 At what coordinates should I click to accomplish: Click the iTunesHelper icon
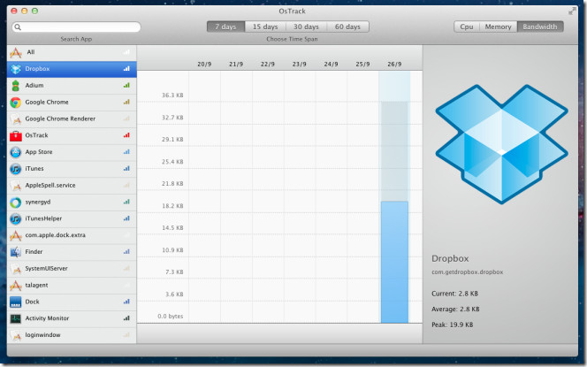click(x=15, y=218)
